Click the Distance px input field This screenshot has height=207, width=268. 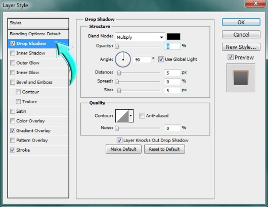(172, 73)
